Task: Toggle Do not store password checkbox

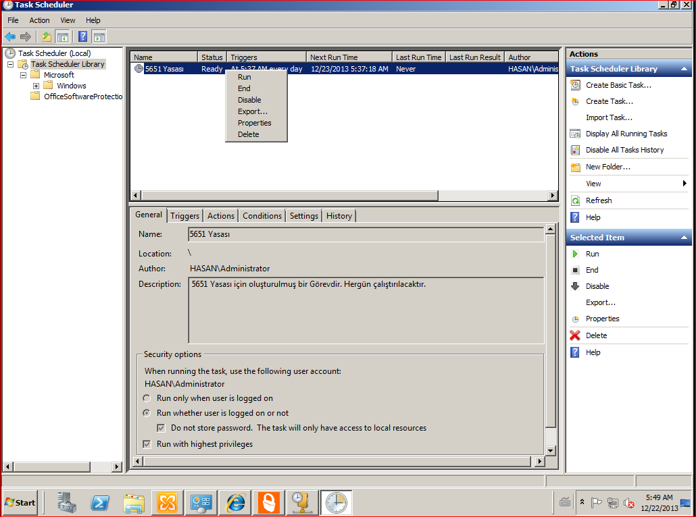Action: click(x=161, y=428)
